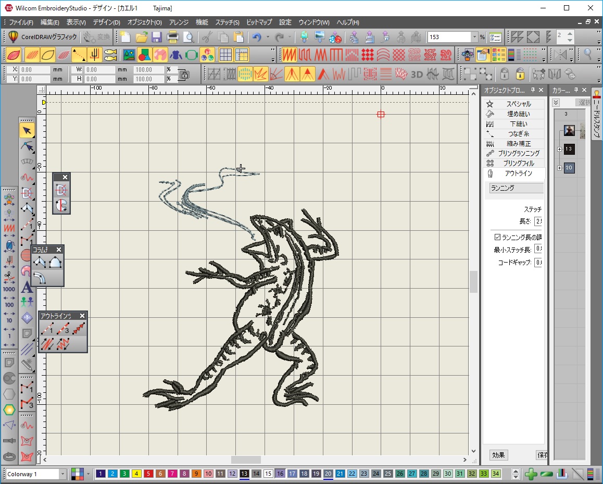Image resolution: width=603 pixels, height=484 pixels.
Task: Pin the Color panel
Action: 576,90
